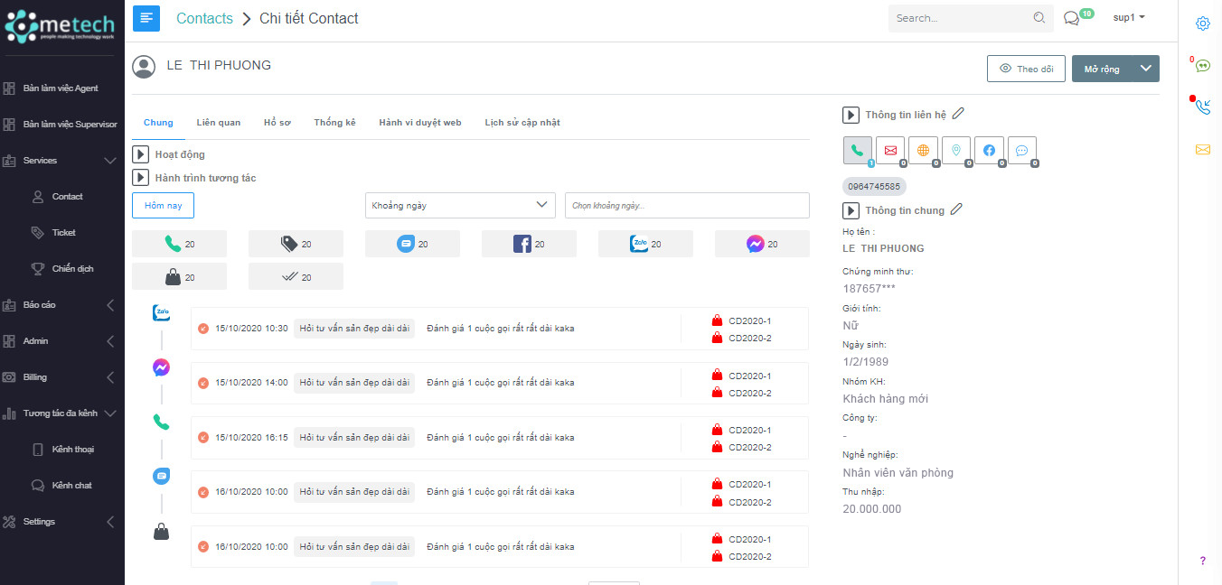Open the sup1 user menu
This screenshot has width=1222, height=585.
[x=1129, y=18]
